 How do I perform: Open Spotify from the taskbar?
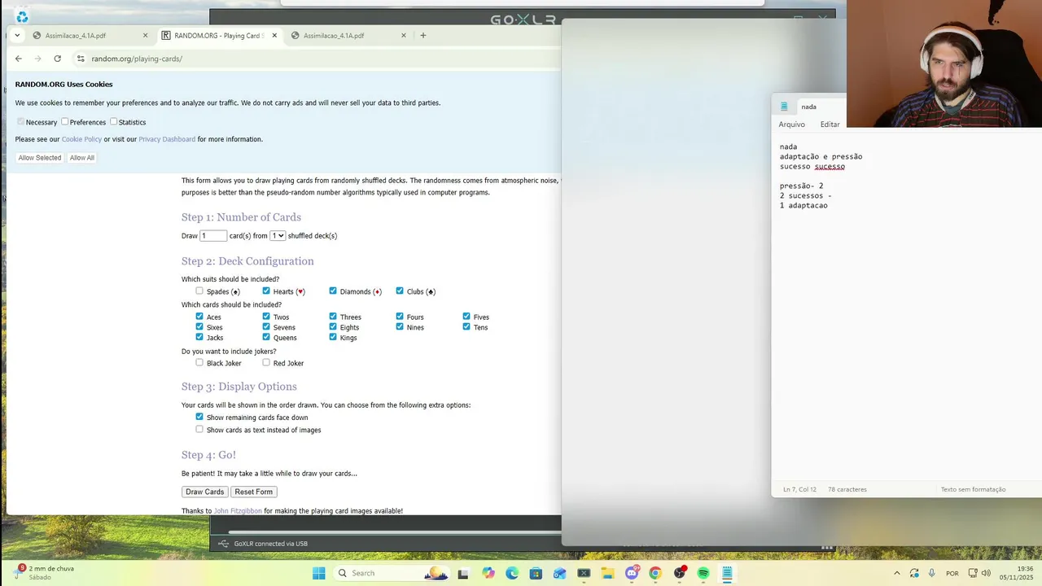click(x=703, y=573)
